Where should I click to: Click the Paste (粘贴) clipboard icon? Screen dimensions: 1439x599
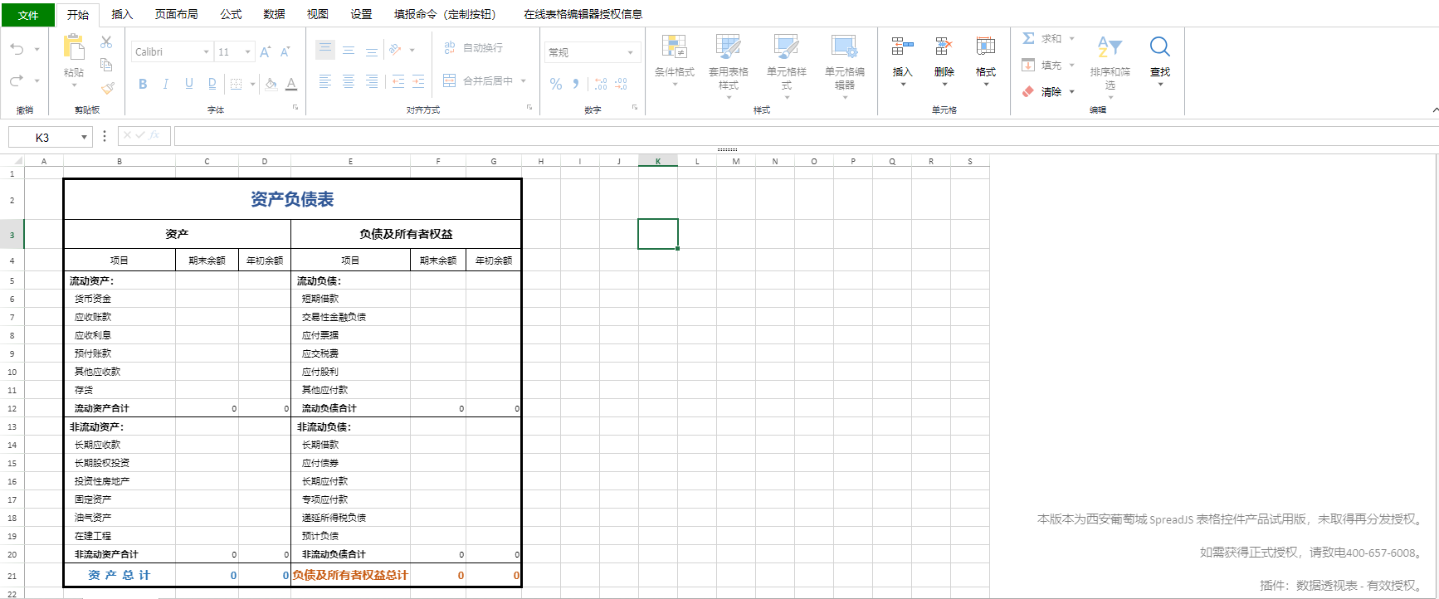[x=74, y=47]
